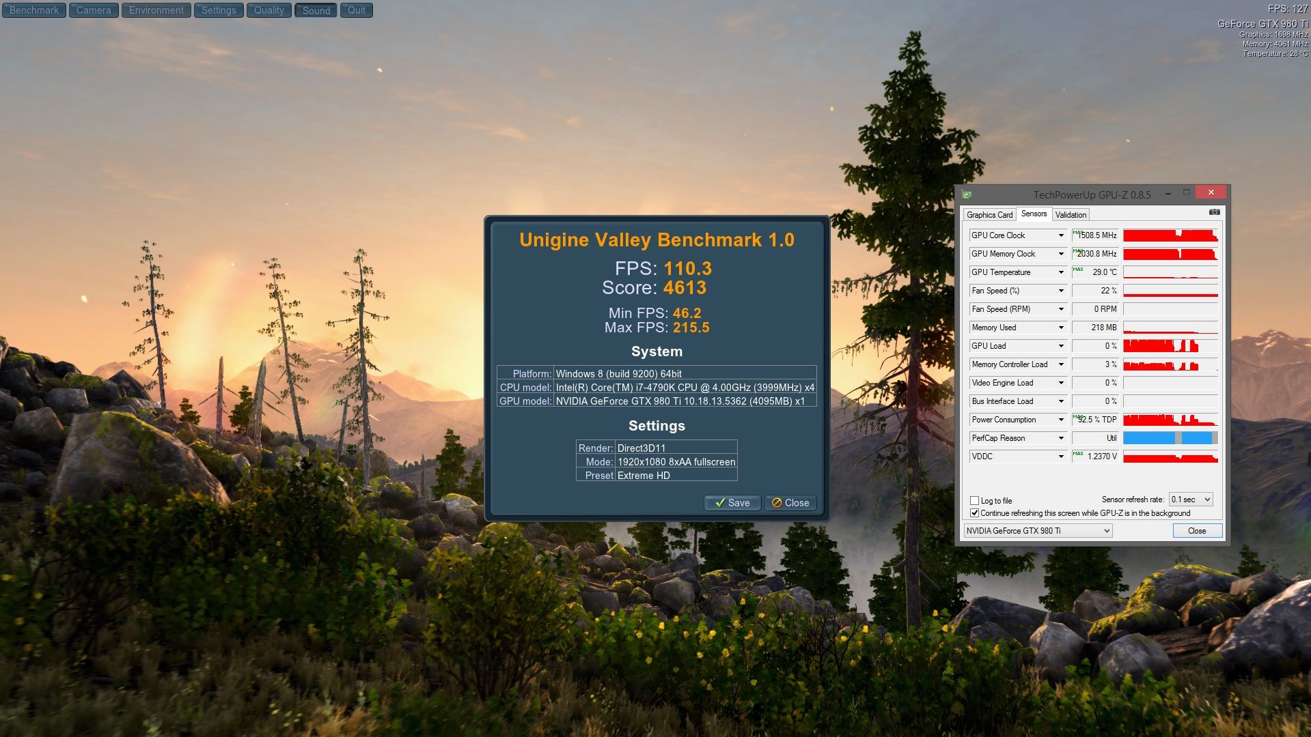Click the CPU model i7-4790K row
Screen dimensions: 1311x737
click(657, 388)
